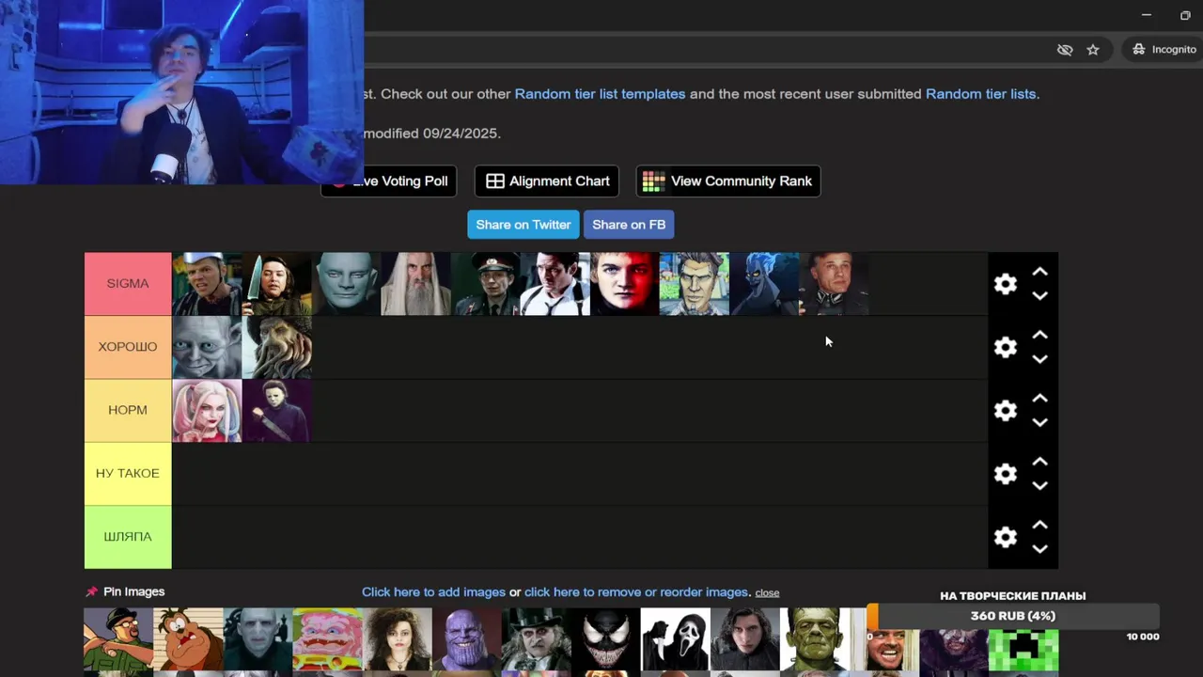The width and height of the screenshot is (1203, 677).
Task: Select the НОРМ tier label
Action: coord(128,411)
